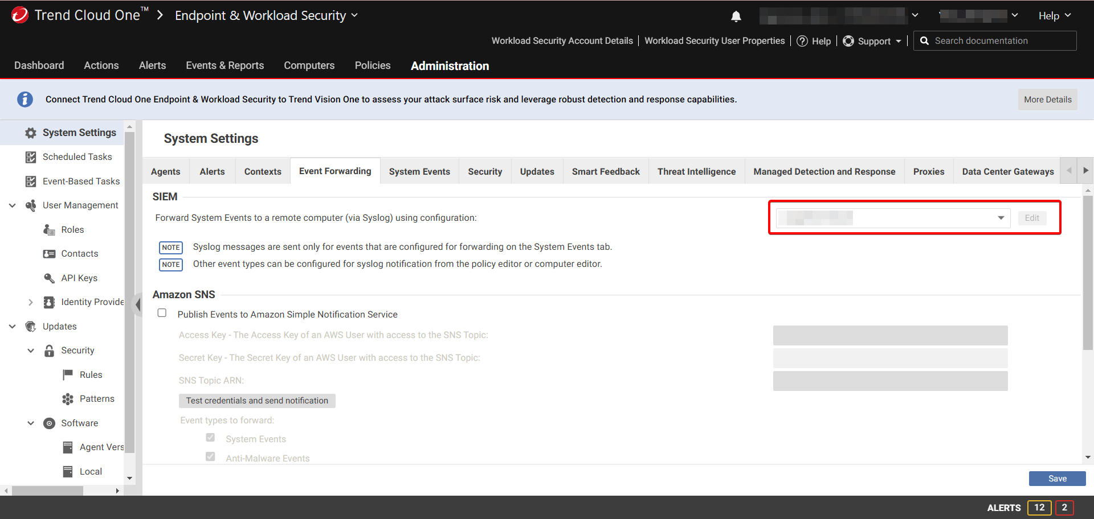Toggle the Anti-Malware Events checkbox
The height and width of the screenshot is (519, 1094).
[210, 456]
